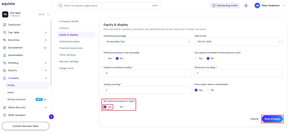
Task: Open the Pro Tech company switcher chevron
Action: click(x=48, y=14)
